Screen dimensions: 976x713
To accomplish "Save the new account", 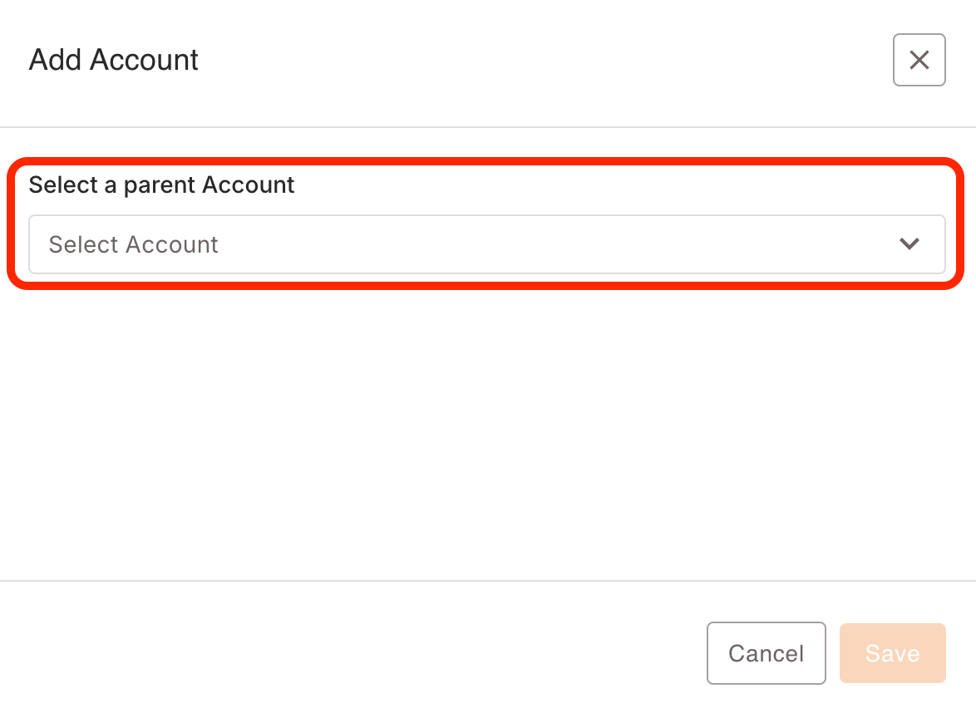I will [893, 653].
